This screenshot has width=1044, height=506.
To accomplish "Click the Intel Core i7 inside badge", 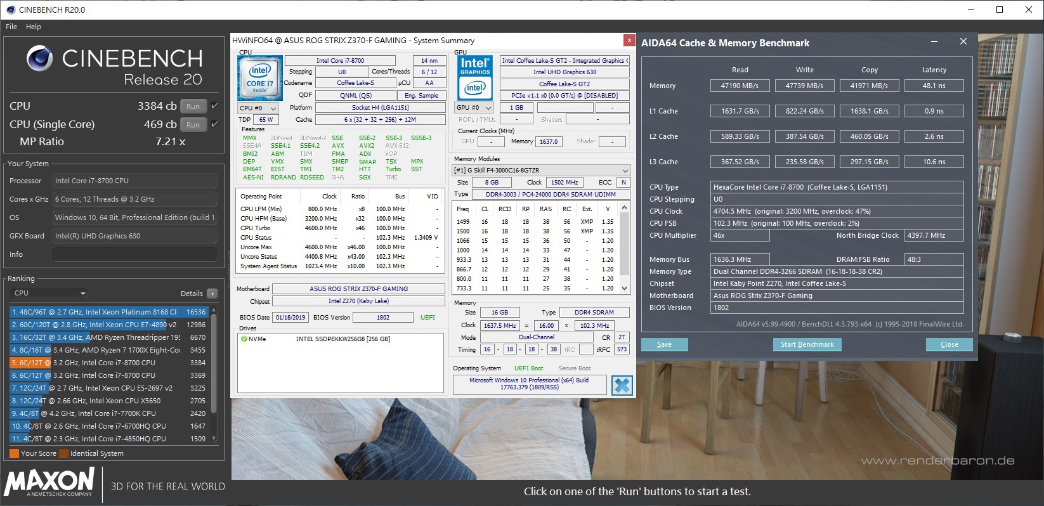I will [259, 79].
